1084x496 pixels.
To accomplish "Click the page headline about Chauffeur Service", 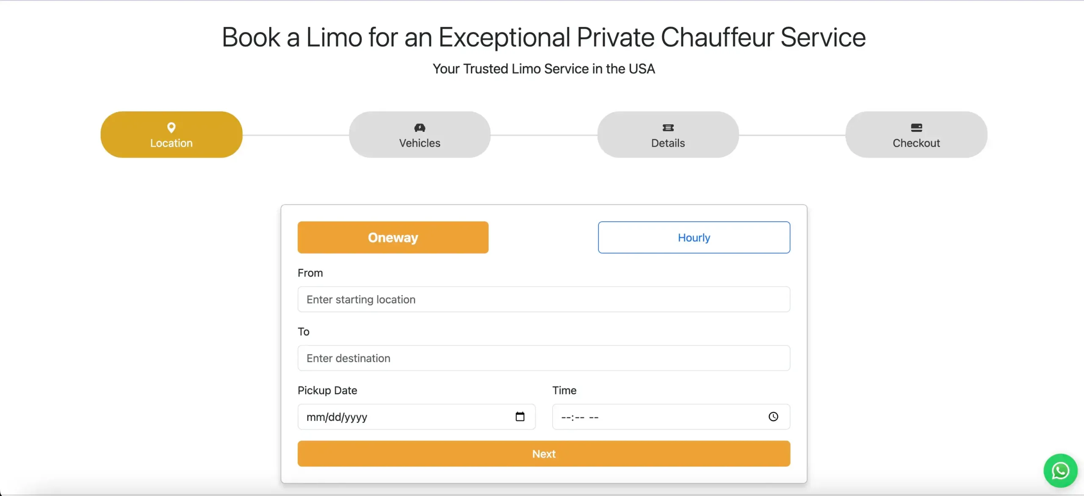I will [544, 37].
